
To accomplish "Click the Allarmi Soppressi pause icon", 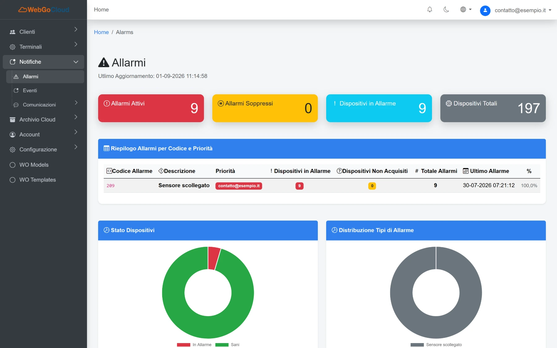I will 221,103.
